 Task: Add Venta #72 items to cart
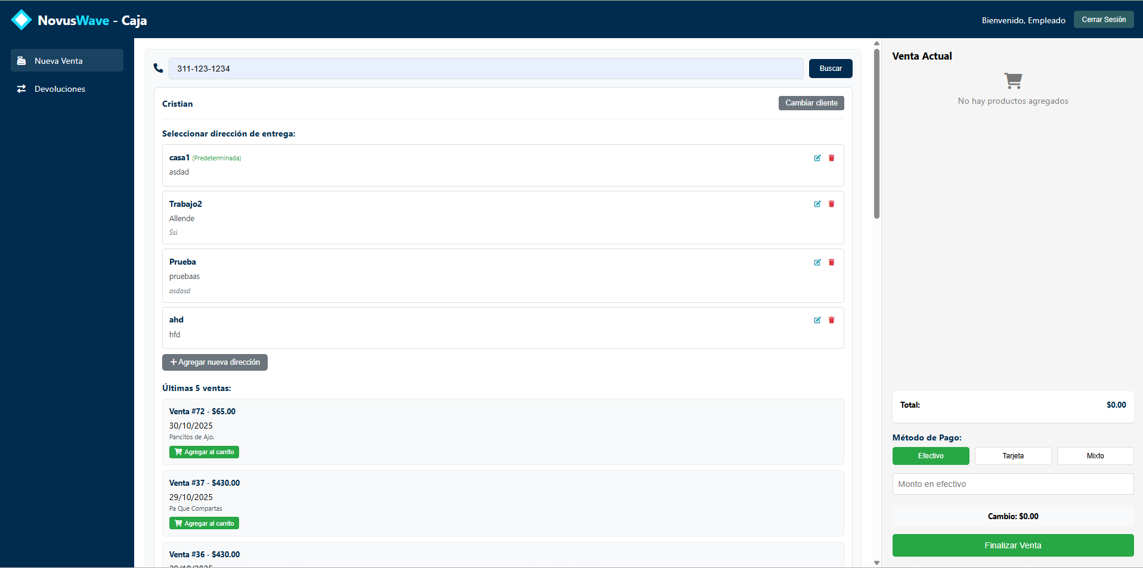point(204,452)
